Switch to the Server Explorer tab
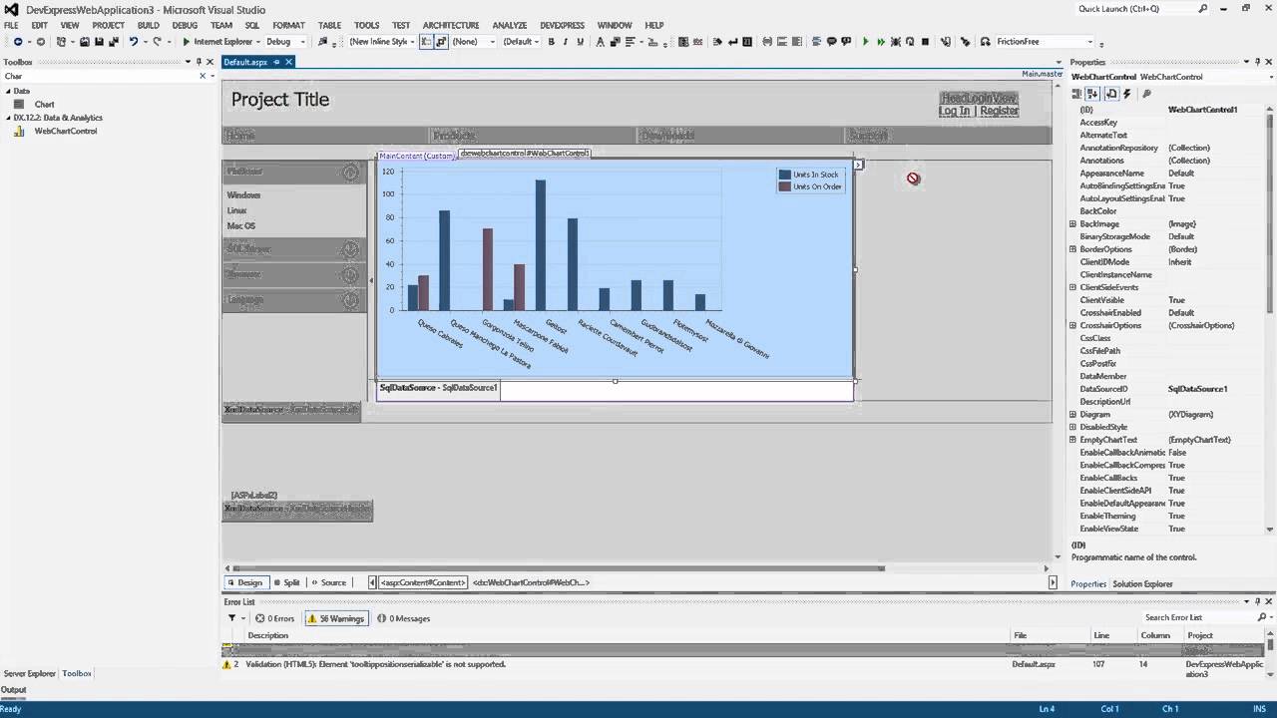This screenshot has width=1277, height=718. pos(30,674)
